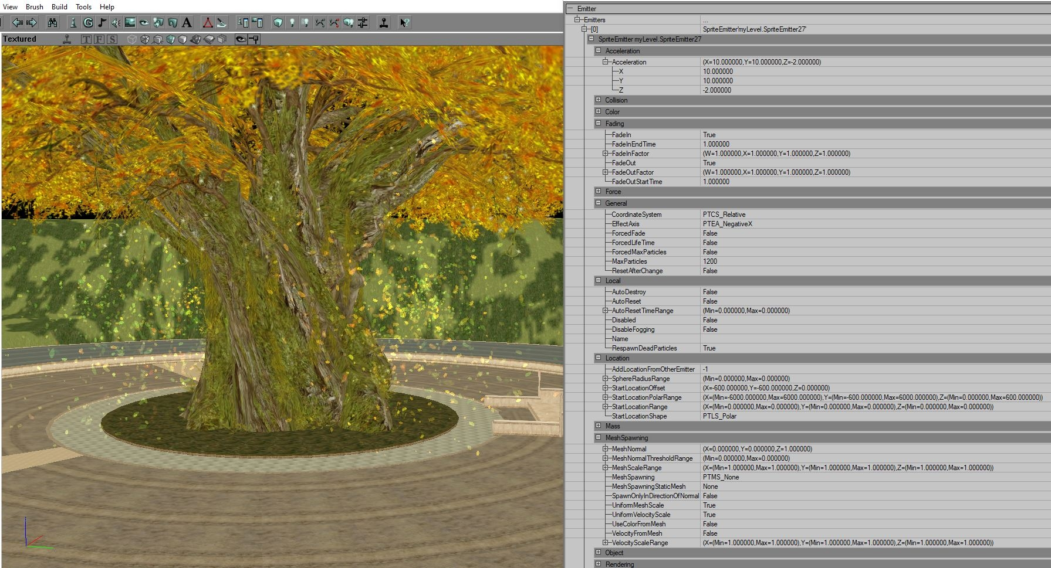Viewport: 1051px width, 568px height.
Task: Select the CoordinateSystem PTCS_Relative value
Action: (724, 215)
